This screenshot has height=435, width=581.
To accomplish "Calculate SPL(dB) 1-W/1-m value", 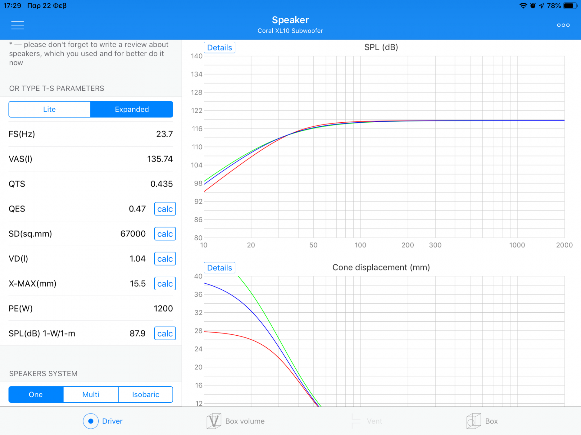I will [x=165, y=333].
